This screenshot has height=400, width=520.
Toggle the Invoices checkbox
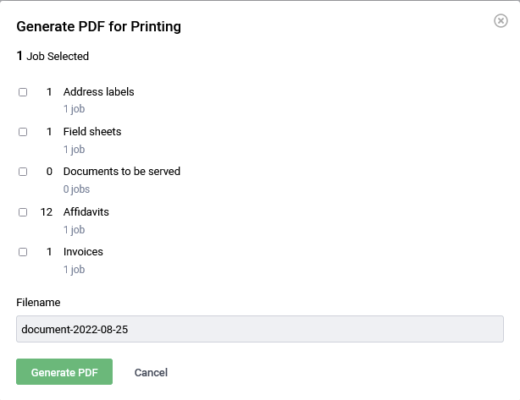click(x=23, y=252)
